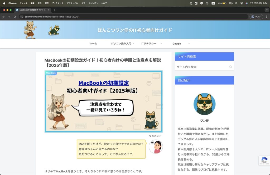This screenshot has width=270, height=175.
Task: Click the サイト内検索 widget heading
Action: (204, 56)
